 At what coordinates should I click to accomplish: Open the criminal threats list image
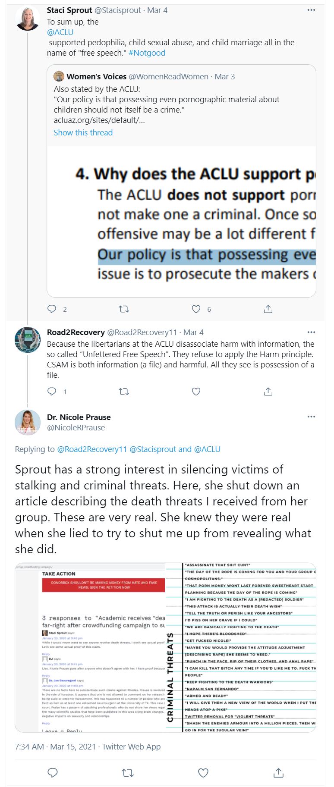[241, 647]
